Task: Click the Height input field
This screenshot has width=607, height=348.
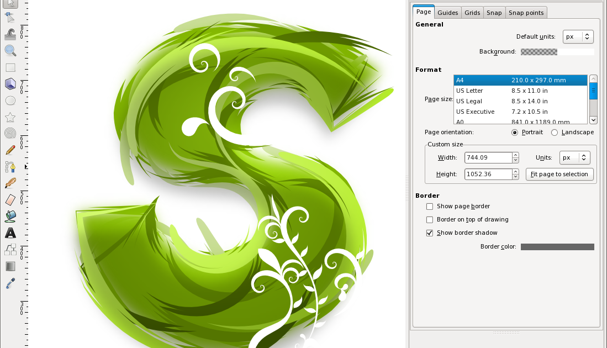Action: tap(488, 174)
